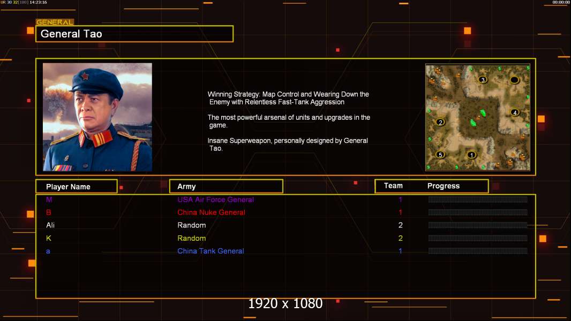The width and height of the screenshot is (571, 321).
Task: Click Ali's Random army entry
Action: coord(192,225)
